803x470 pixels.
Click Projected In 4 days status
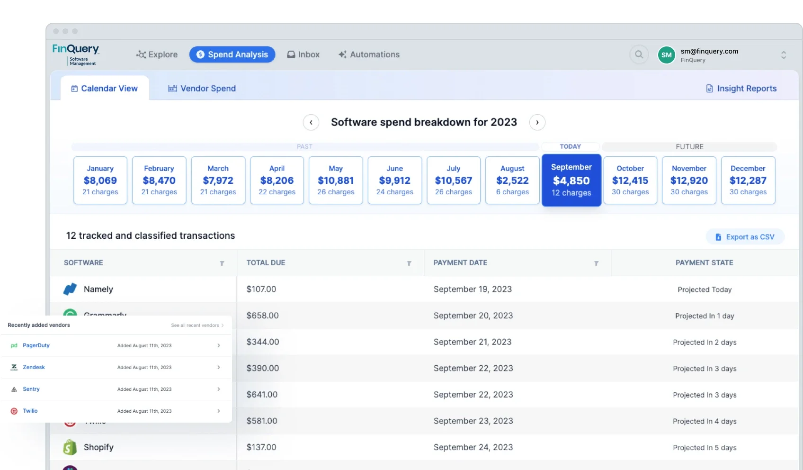pos(705,421)
